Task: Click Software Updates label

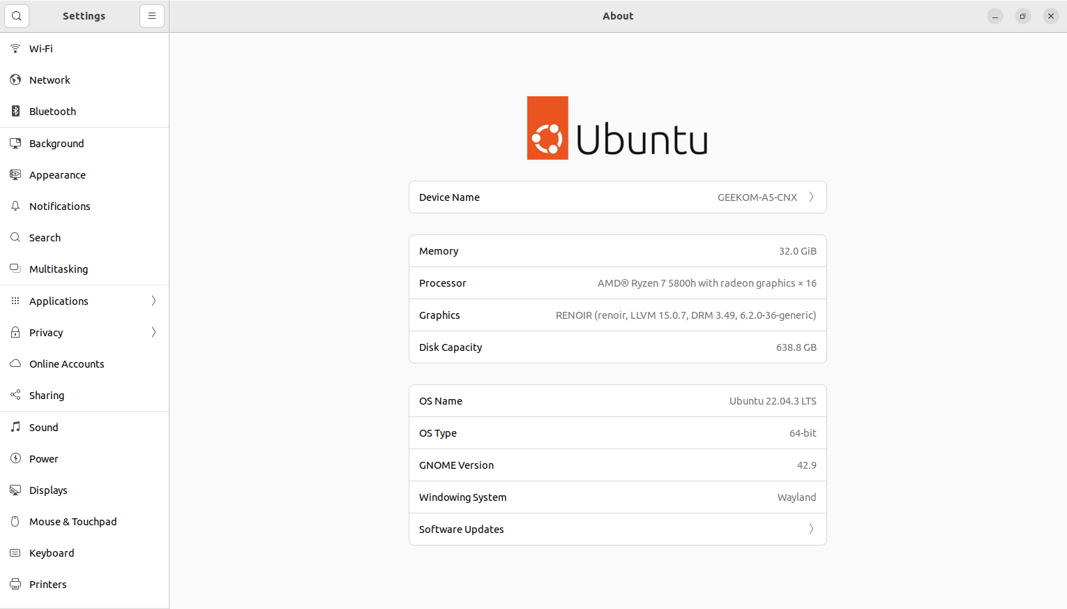Action: 461,529
